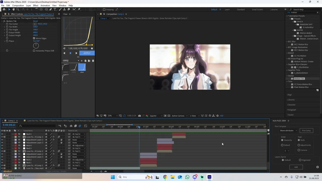Select Organized layers name radio
This screenshot has width=322, height=181.
click(300, 160)
